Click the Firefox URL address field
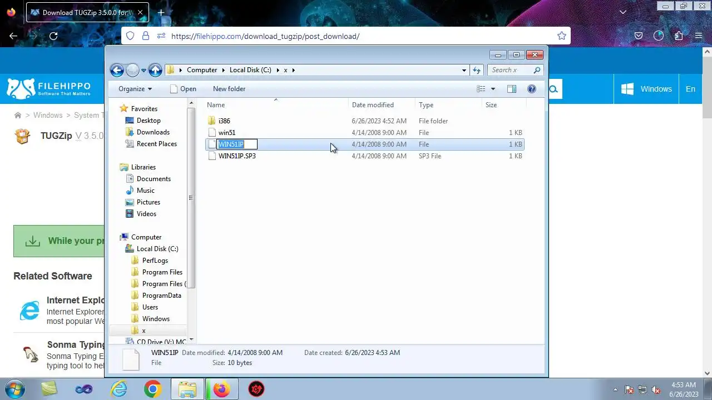Screen dimensions: 712x400 pos(345,36)
